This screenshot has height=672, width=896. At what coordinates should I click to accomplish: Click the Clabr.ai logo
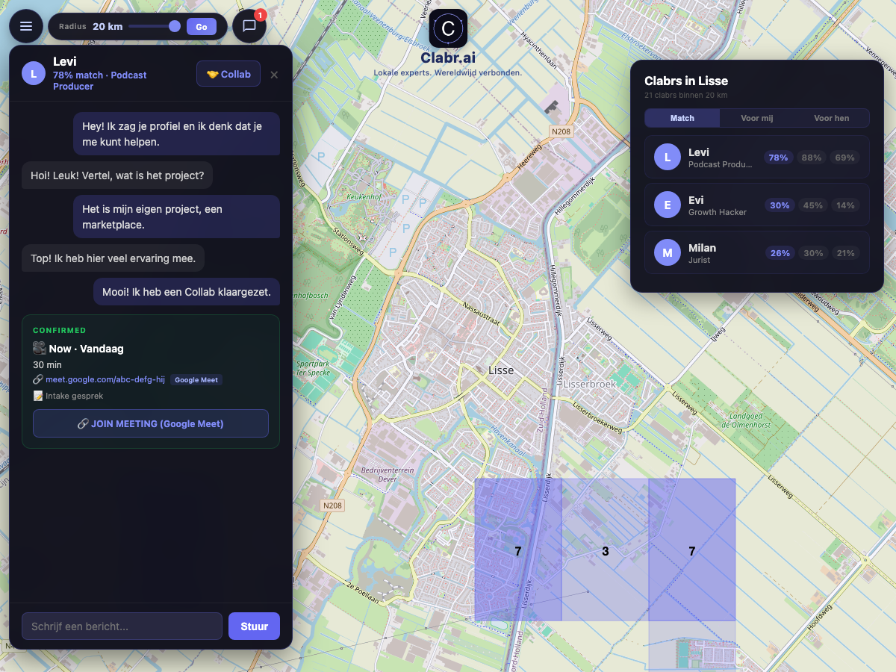point(447,30)
